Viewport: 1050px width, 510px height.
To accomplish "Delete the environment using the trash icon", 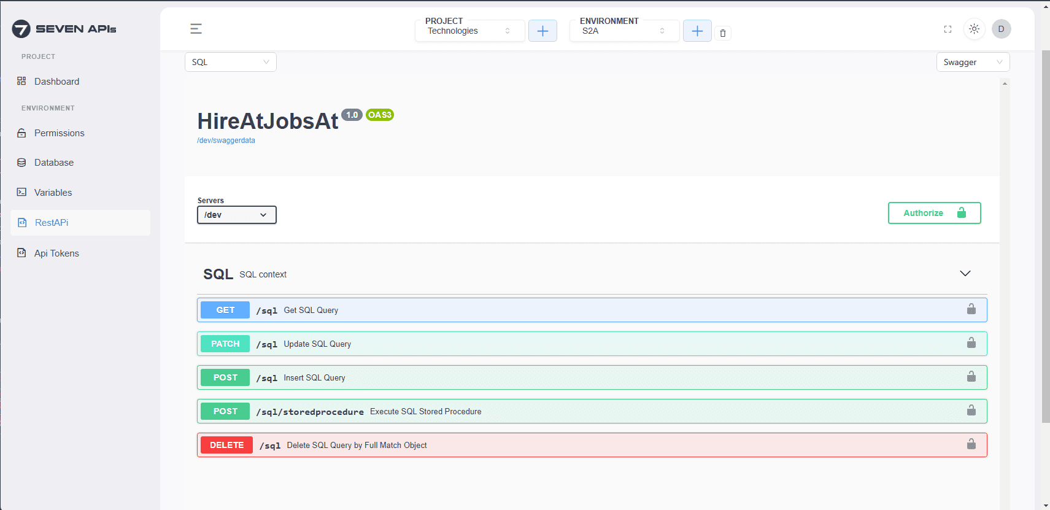I will (x=723, y=33).
